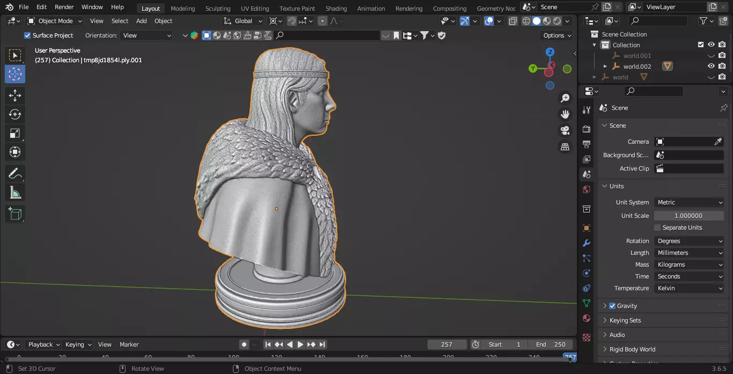Open the World properties tab
Viewport: 733px width, 374px height.
(x=587, y=189)
